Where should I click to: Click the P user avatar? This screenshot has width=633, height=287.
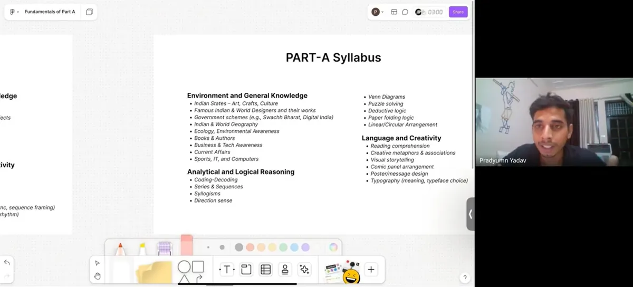click(376, 12)
